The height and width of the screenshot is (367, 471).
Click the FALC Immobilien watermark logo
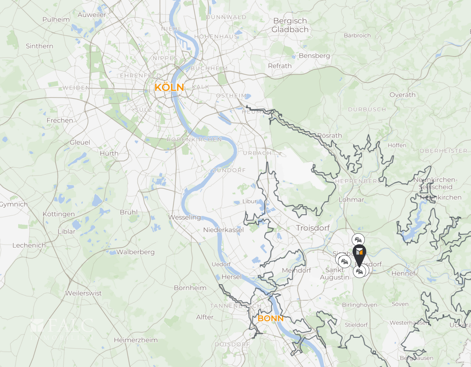[x=61, y=329]
